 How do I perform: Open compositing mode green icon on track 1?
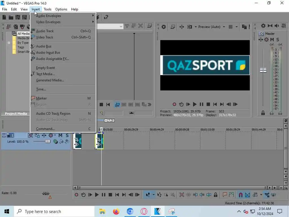point(55,142)
